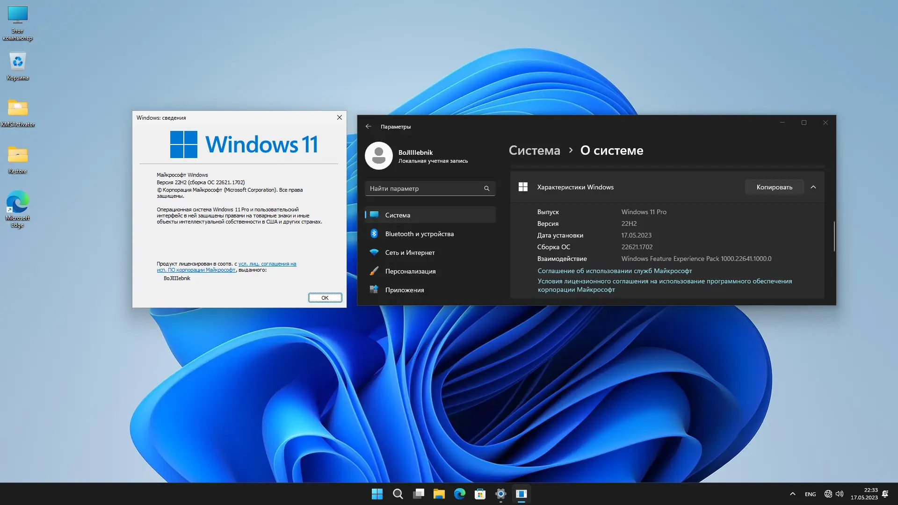Show hidden tray icons chevron
898x505 pixels.
coord(792,494)
